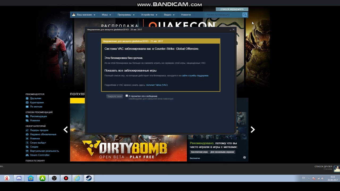The height and width of the screenshot is (191, 340).
Task: Open the Список желаемого button
Action: point(232,9)
